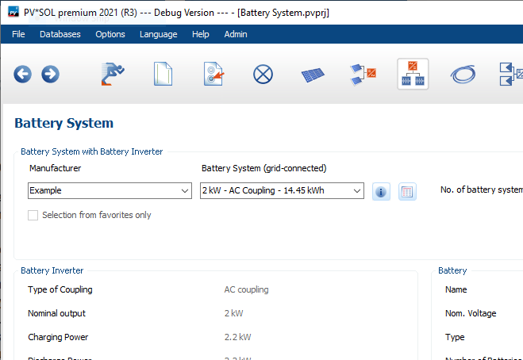The width and height of the screenshot is (523, 360).
Task: Open the cables loop icon
Action: coord(462,75)
